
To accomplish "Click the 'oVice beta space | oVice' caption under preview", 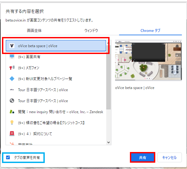I will click(x=135, y=88).
